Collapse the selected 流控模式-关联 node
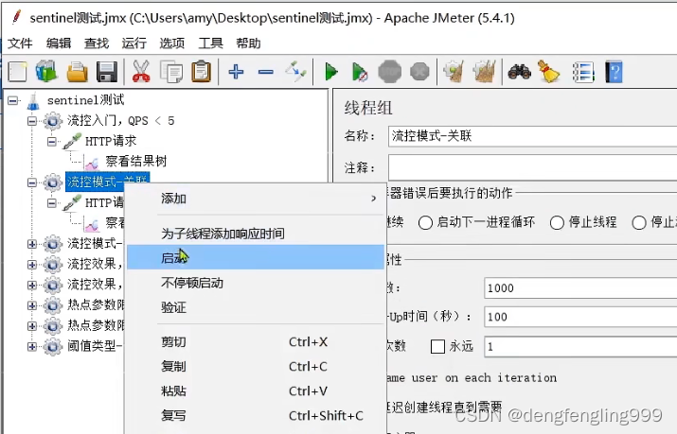Screen dimensions: 677x434 pyautogui.click(x=32, y=182)
